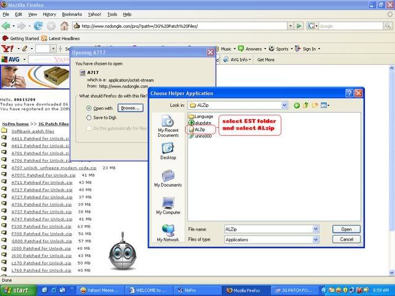The width and height of the screenshot is (395, 296).
Task: Click the AVG logo in AVG toolbar
Action: point(10,60)
